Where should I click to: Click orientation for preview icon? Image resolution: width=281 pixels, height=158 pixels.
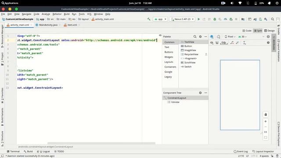[x=219, y=36]
